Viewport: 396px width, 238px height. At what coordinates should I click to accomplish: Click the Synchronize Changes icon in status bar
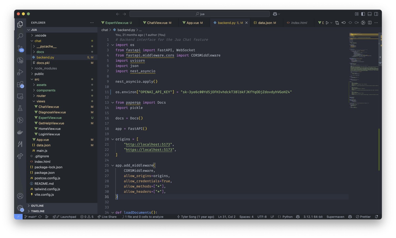pyautogui.click(x=40, y=217)
